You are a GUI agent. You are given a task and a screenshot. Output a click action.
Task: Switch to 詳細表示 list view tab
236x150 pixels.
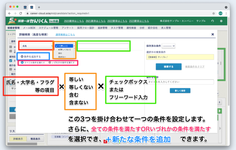click(18, 139)
